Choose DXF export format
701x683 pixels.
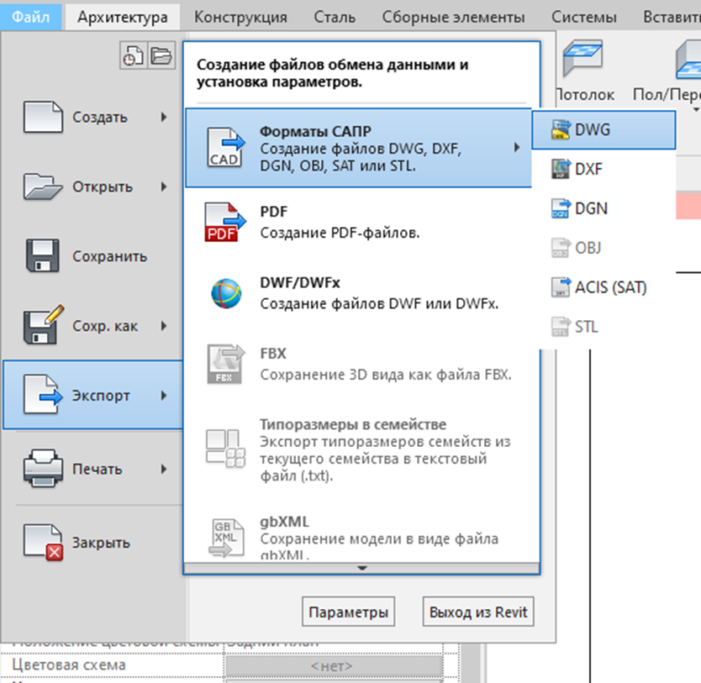click(588, 169)
